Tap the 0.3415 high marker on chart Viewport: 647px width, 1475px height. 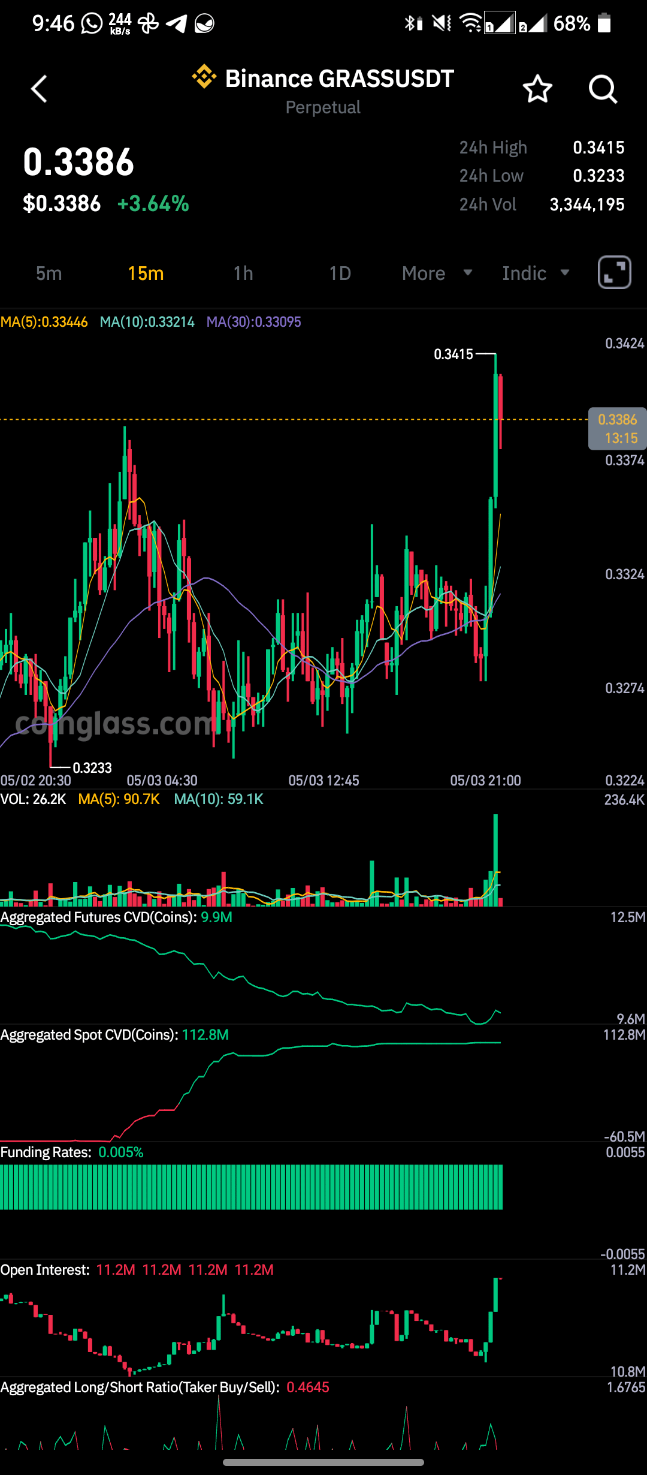pyautogui.click(x=453, y=354)
